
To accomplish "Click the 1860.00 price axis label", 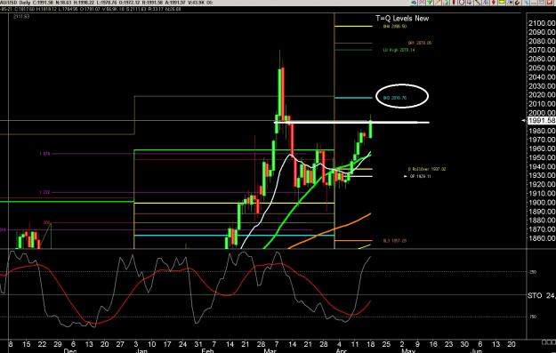I will (542, 238).
